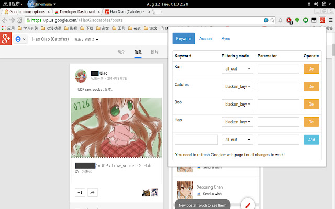Click the network icon in system tray

click(x=309, y=4)
